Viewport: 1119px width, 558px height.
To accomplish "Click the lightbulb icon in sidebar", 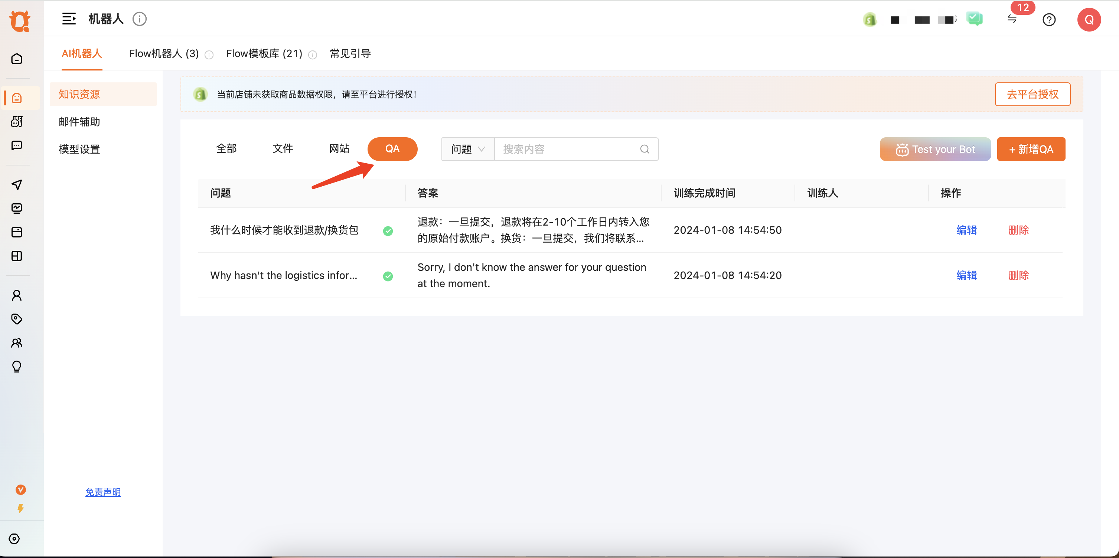I will click(16, 367).
